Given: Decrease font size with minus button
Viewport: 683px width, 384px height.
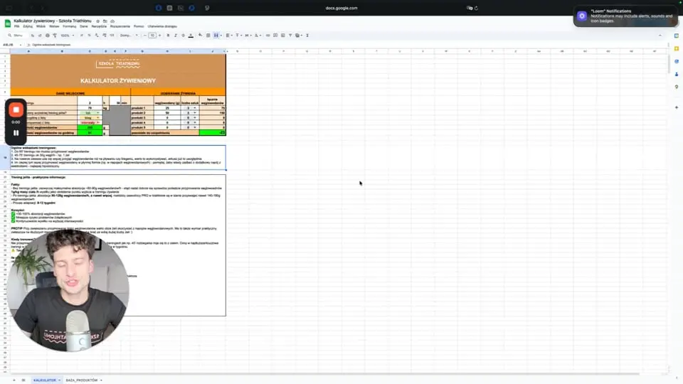Looking at the screenshot, I should [x=145, y=36].
